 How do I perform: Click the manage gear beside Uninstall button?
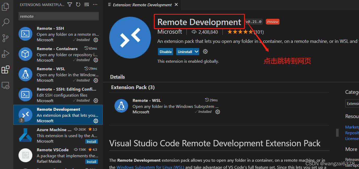pos(205,51)
